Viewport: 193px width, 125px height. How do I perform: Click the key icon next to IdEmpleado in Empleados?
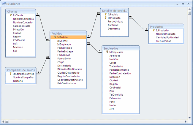pos(107,52)
